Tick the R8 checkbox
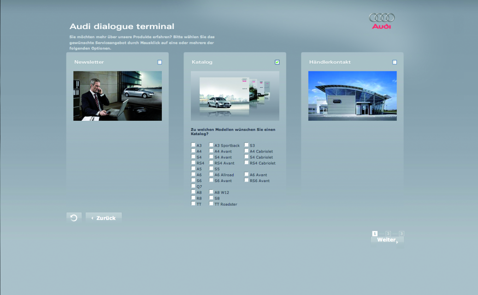Screen dimensions: 478x295 [193, 198]
